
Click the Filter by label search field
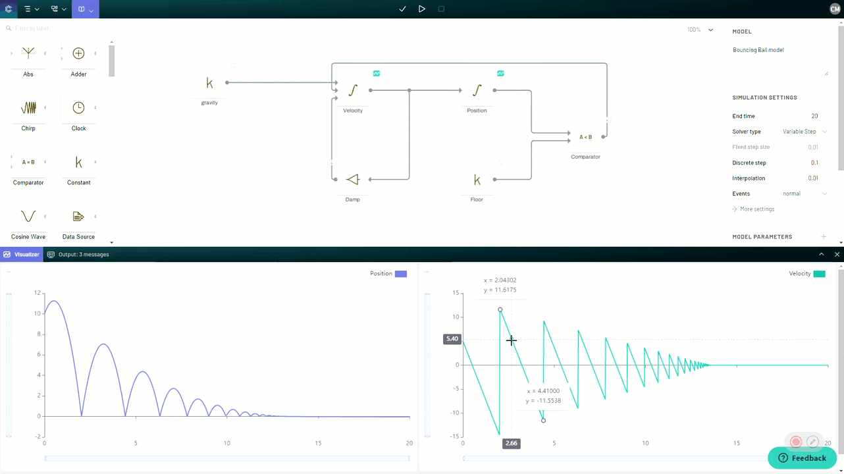[x=40, y=28]
